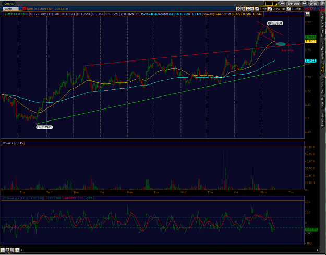Click the link icon left of Setup
The height and width of the screenshot is (255, 326).
304,4
